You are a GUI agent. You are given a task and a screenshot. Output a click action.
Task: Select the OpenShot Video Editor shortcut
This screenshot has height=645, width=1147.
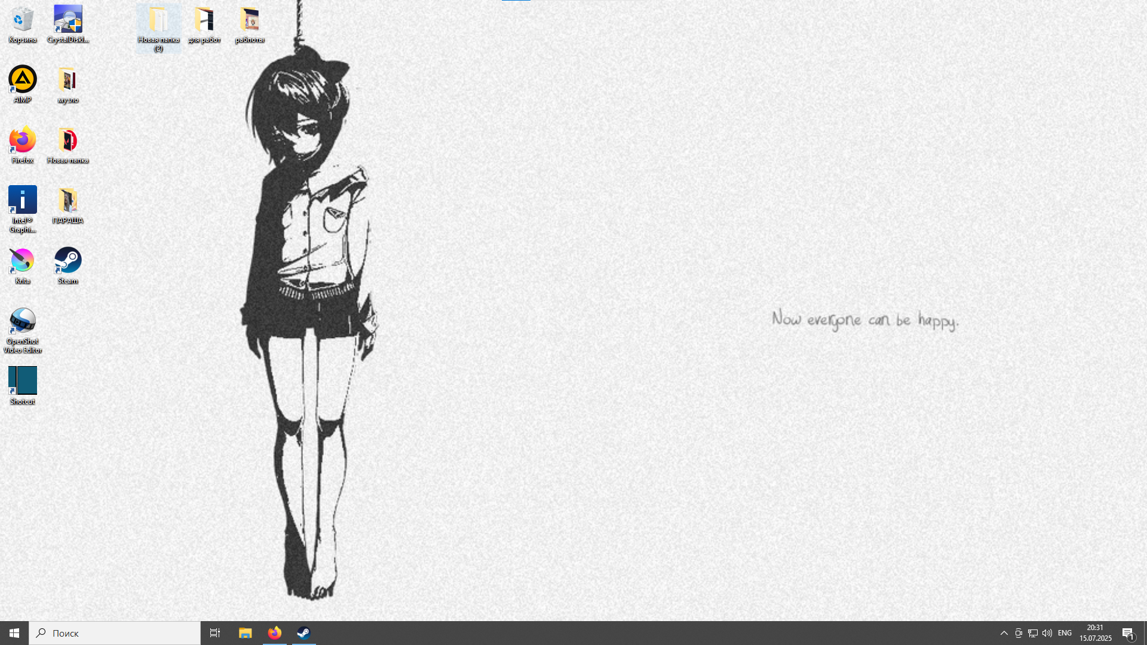[x=23, y=330]
